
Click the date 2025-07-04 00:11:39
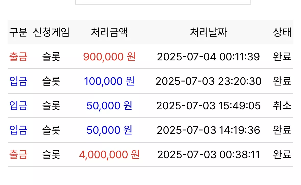point(209,57)
